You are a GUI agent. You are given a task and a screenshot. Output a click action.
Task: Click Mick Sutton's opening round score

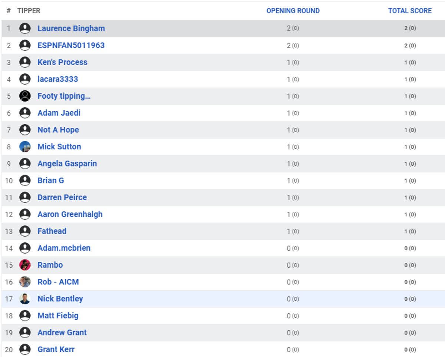[x=293, y=147]
